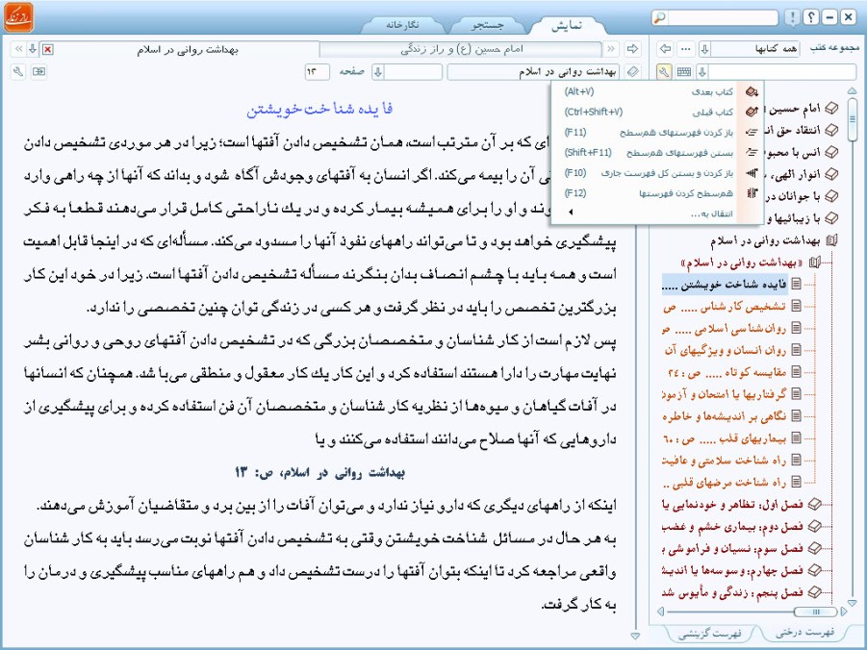Open the 'فهرست گزینشی' bottom tab
This screenshot has width=867, height=650.
(709, 634)
